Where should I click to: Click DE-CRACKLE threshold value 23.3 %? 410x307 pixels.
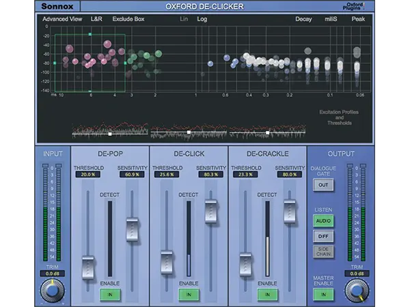click(245, 175)
